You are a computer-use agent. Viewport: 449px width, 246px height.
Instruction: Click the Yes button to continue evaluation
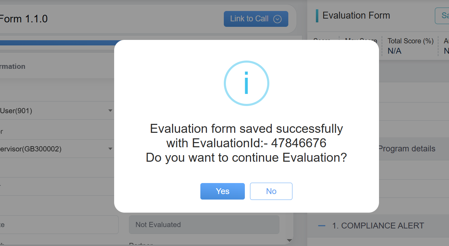pyautogui.click(x=222, y=191)
